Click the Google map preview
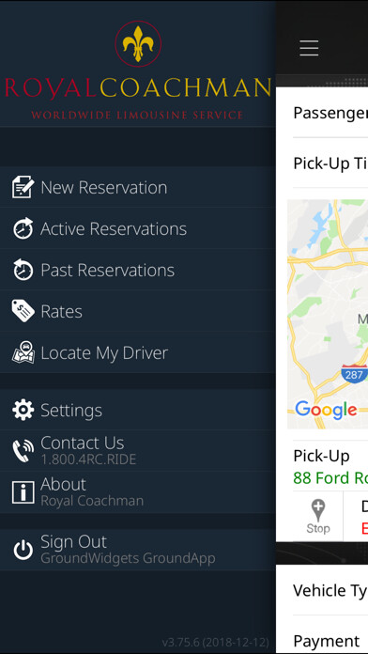The width and height of the screenshot is (368, 654). pos(328,314)
